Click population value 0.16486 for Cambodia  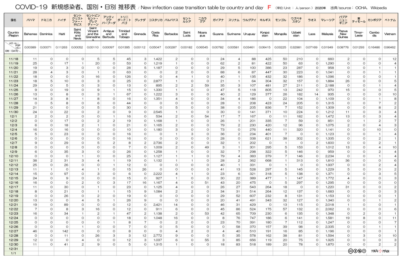pos(374,48)
